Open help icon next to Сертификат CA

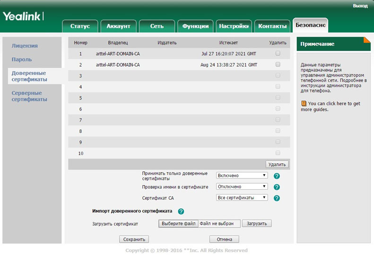point(277,198)
